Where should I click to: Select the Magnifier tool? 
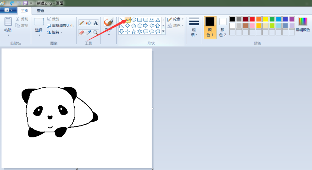96,32
